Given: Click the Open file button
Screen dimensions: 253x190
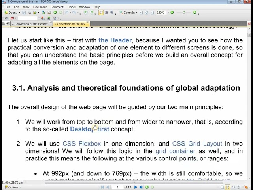Looking at the screenshot, I should [11, 13].
